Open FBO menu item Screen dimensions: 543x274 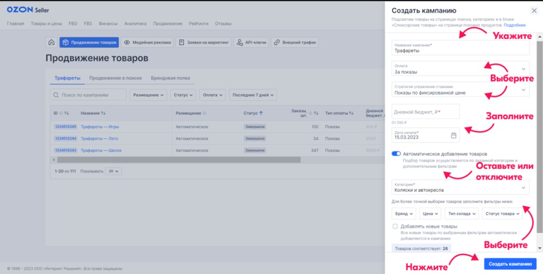(x=73, y=24)
